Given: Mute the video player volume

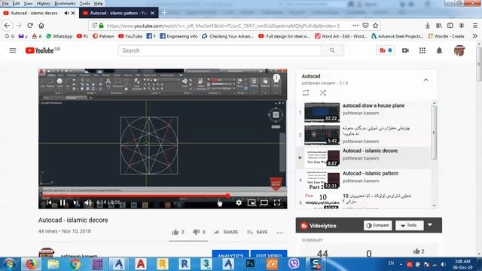Looking at the screenshot, I should click(x=88, y=202).
